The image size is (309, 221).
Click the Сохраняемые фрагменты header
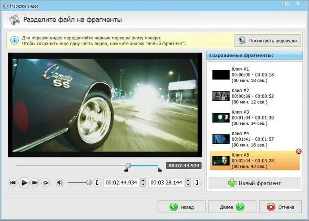254,55
